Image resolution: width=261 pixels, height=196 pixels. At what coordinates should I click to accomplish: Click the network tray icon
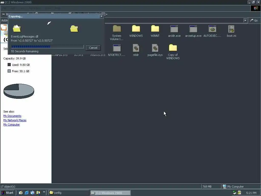tap(235, 193)
